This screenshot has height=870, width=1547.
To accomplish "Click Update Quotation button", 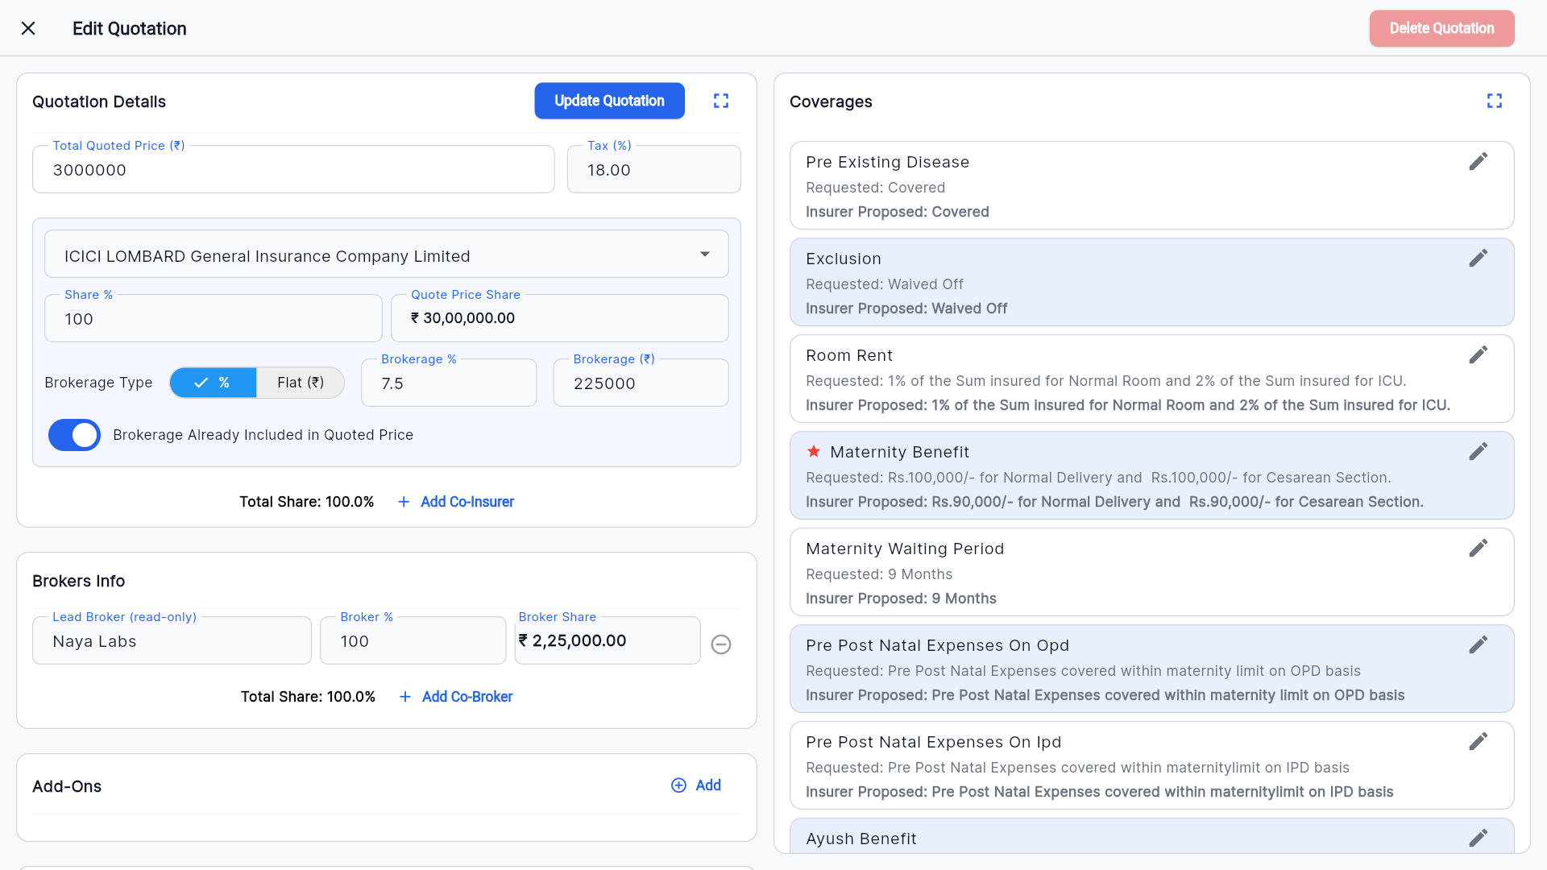I will (609, 101).
